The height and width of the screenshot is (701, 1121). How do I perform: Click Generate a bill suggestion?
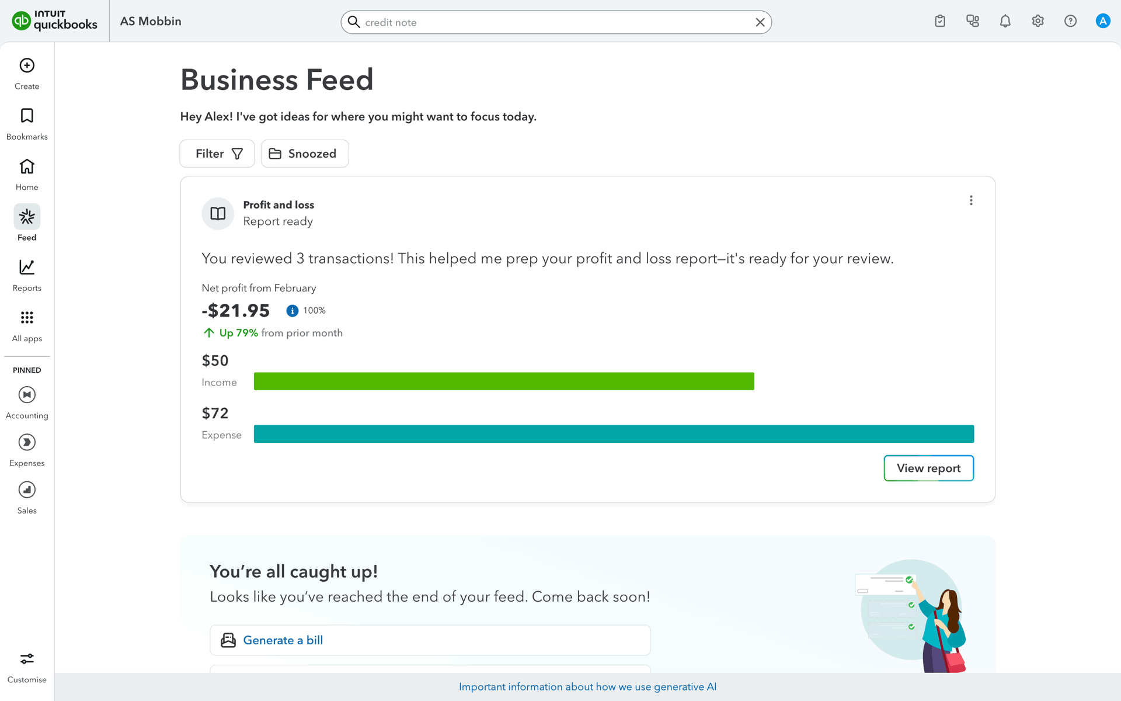coord(430,640)
